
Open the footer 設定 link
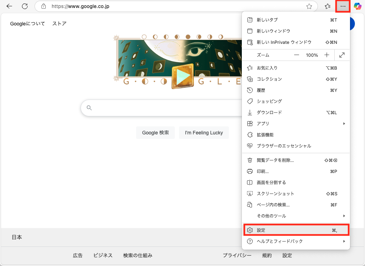tap(287, 255)
